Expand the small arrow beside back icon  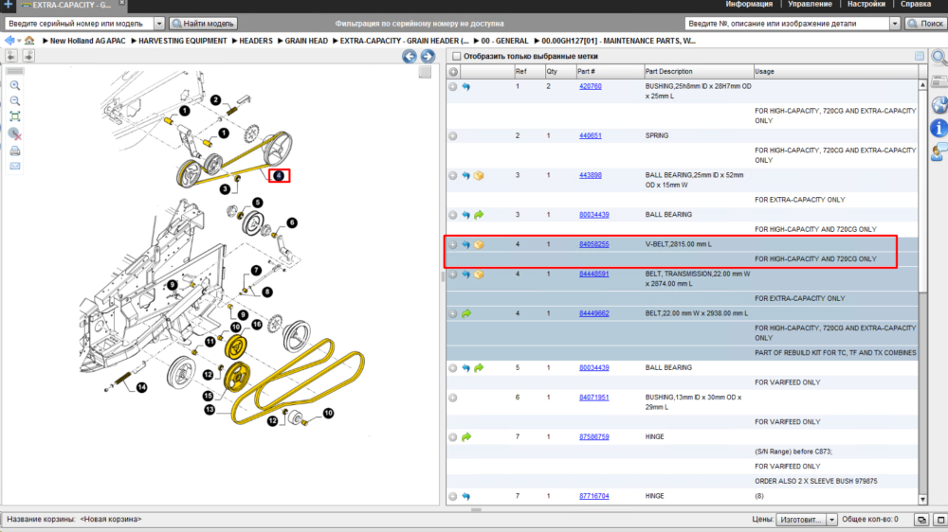(19, 41)
